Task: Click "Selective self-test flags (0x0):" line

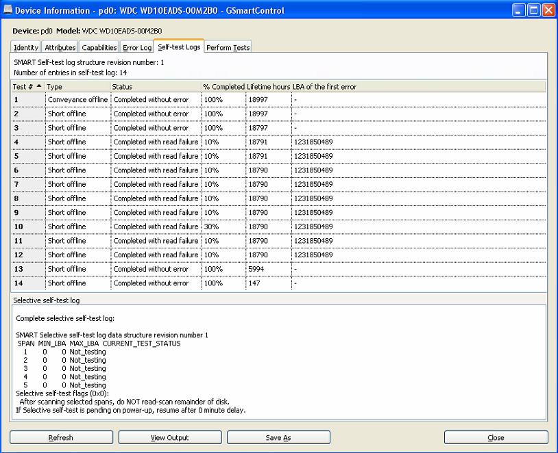Action: (x=62, y=393)
